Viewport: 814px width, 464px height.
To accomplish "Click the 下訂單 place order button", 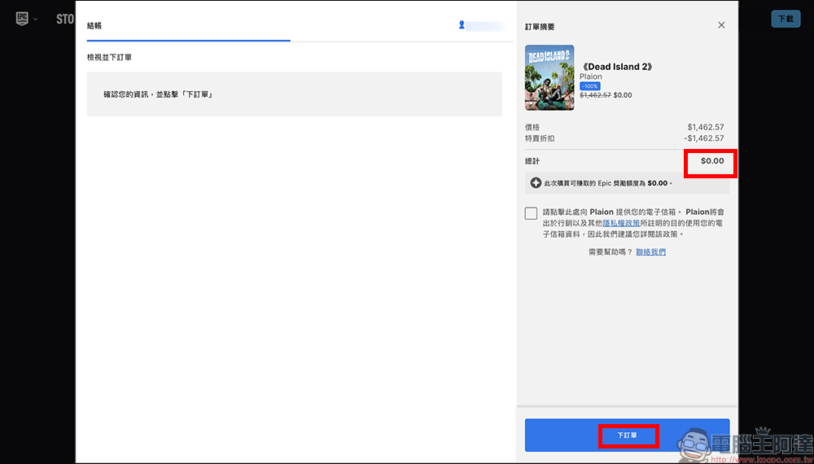I will click(x=627, y=436).
